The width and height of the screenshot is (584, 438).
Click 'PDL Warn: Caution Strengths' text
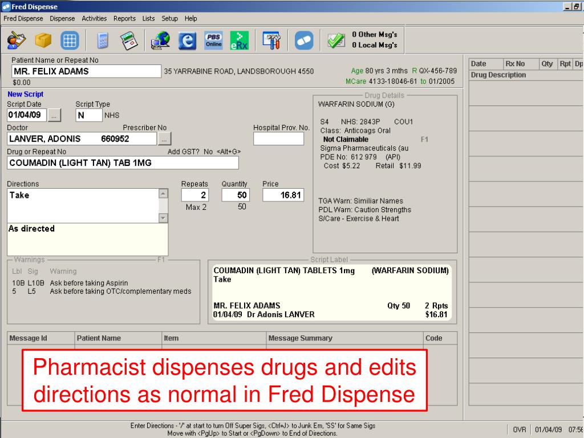(x=364, y=210)
